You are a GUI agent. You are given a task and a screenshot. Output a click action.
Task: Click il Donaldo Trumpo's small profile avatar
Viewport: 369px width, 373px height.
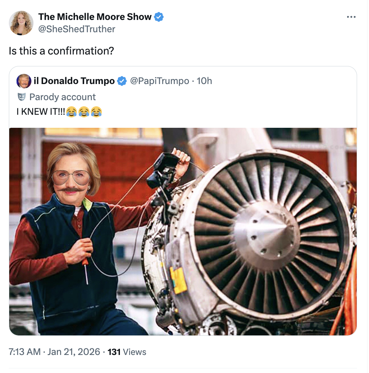24,81
